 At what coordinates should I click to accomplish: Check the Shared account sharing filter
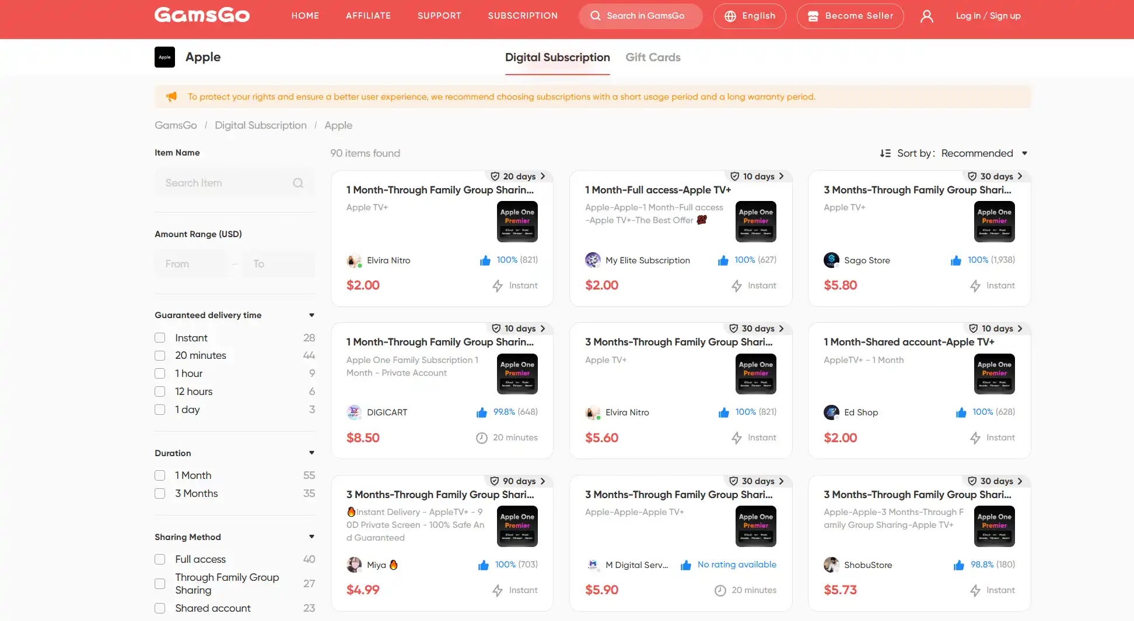coord(160,608)
